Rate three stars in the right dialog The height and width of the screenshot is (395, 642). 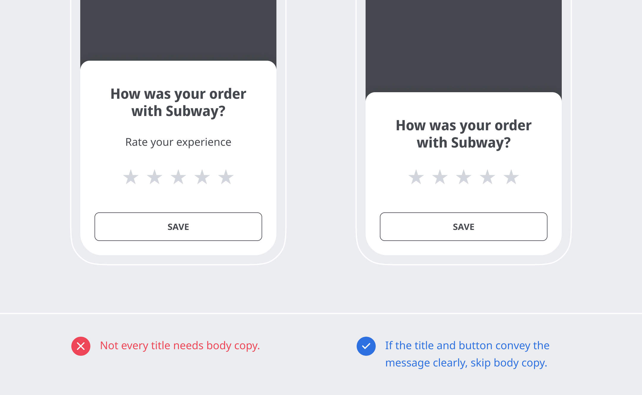(x=464, y=177)
